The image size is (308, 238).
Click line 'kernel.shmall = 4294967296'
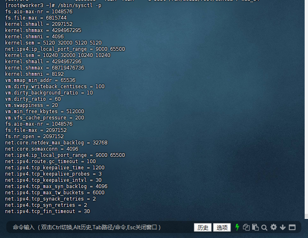(x=43, y=62)
